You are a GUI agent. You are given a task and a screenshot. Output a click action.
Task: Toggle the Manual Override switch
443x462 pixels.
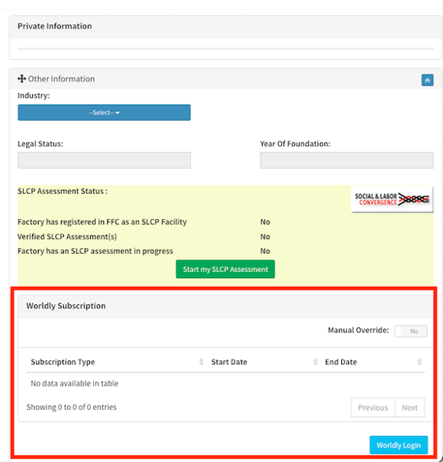(411, 331)
